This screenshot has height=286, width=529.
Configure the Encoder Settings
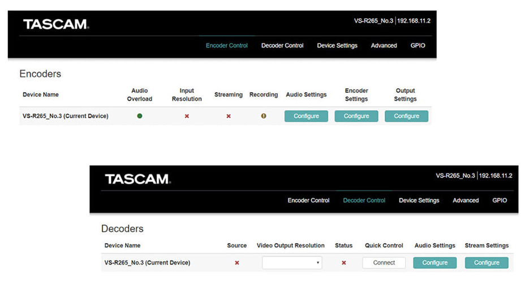click(x=356, y=116)
